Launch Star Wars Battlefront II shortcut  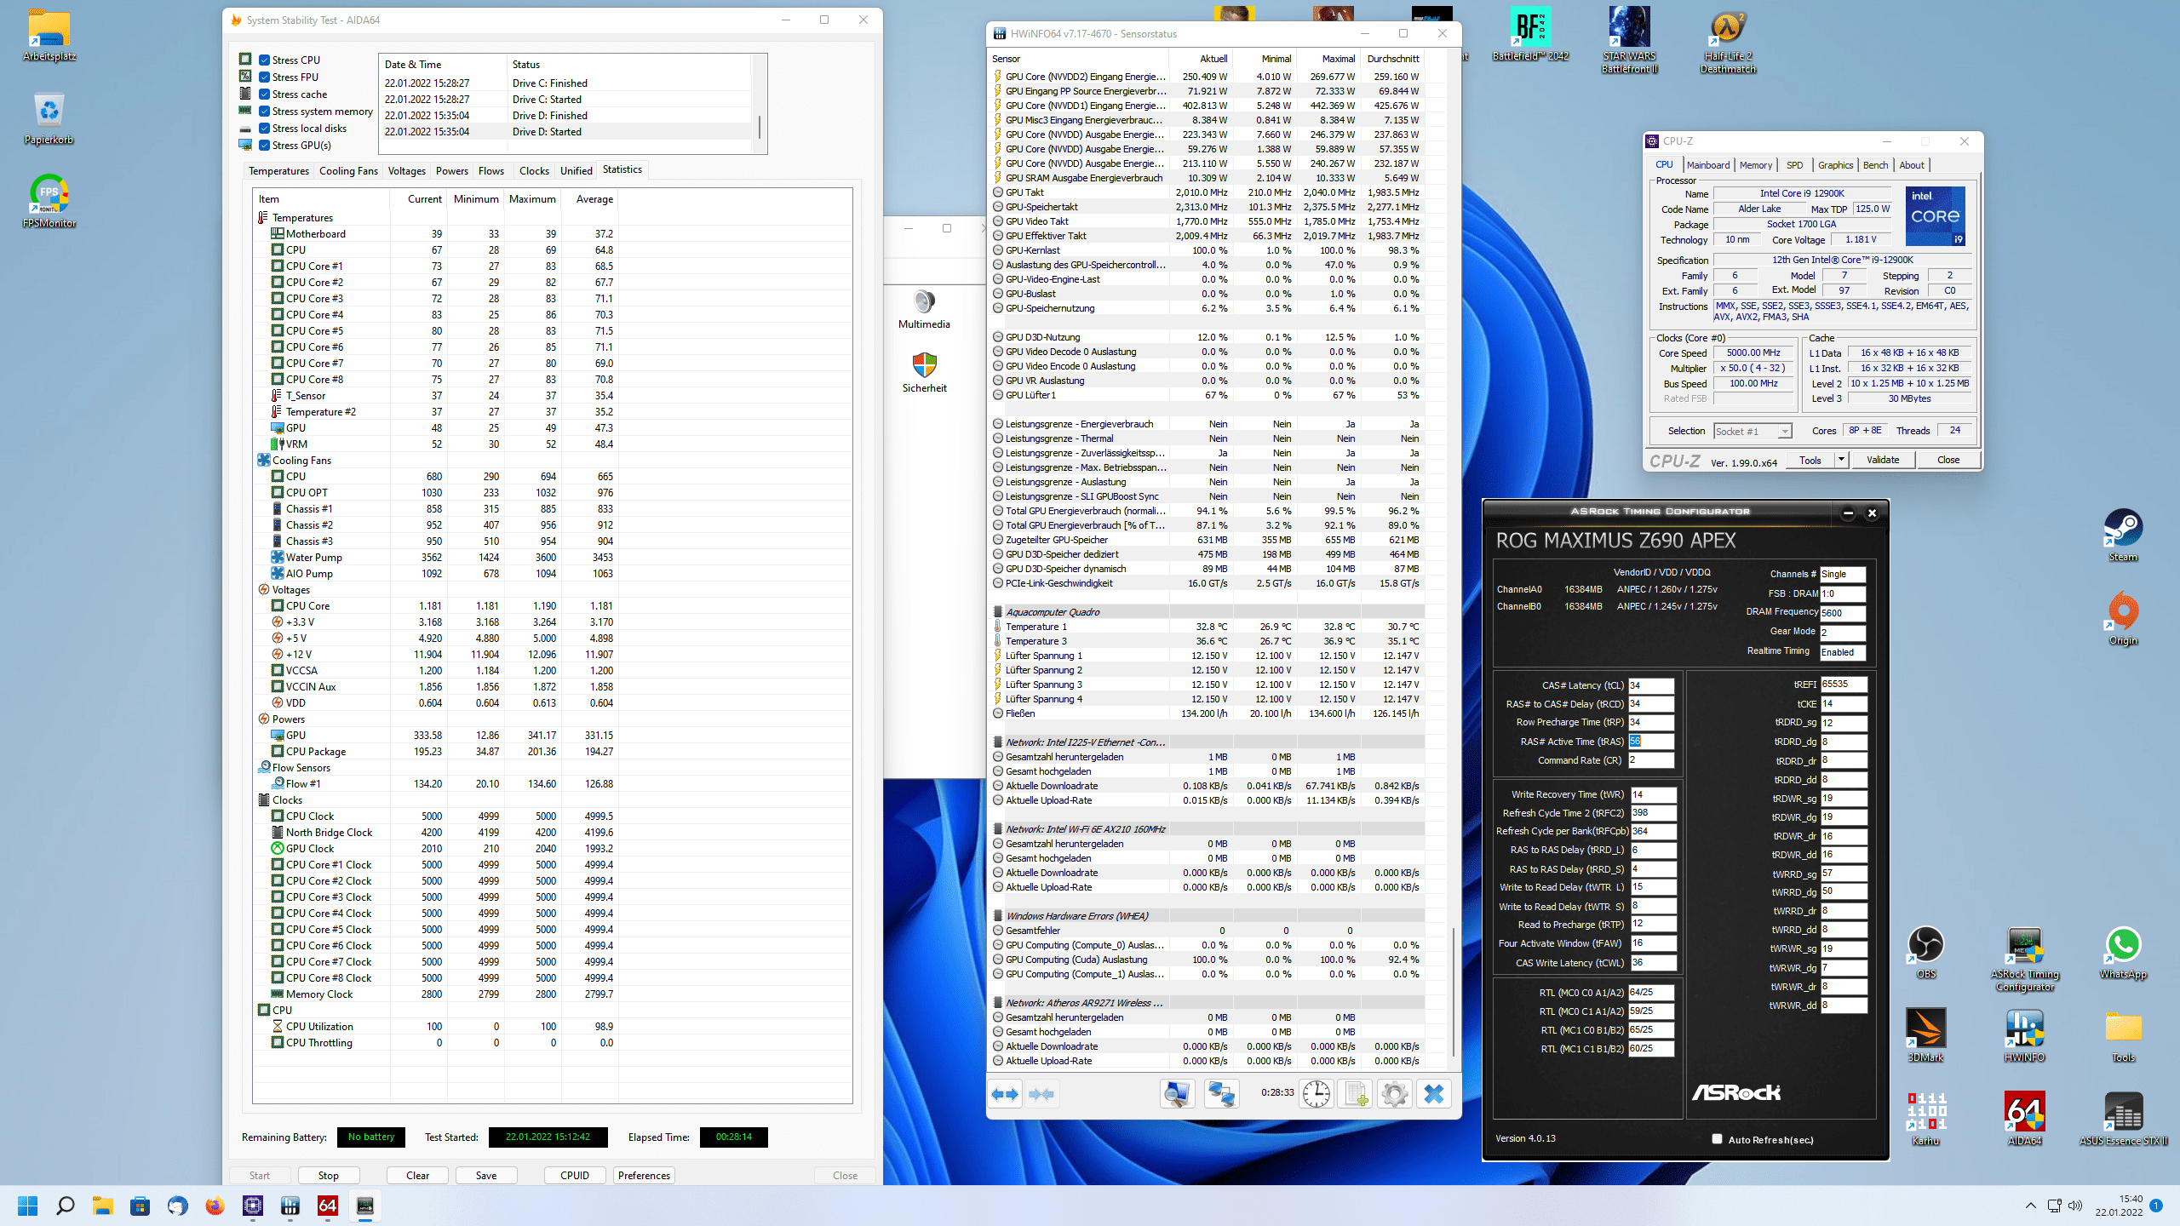pos(1629,41)
